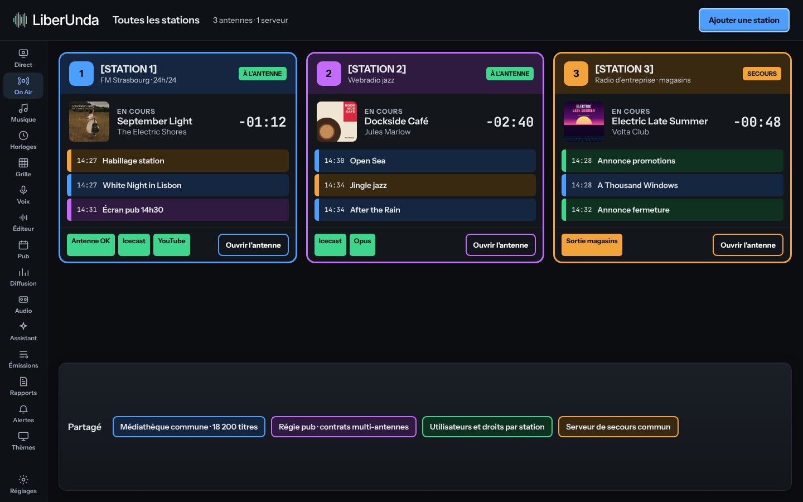Select the Dockside Café album cover

coord(337,122)
